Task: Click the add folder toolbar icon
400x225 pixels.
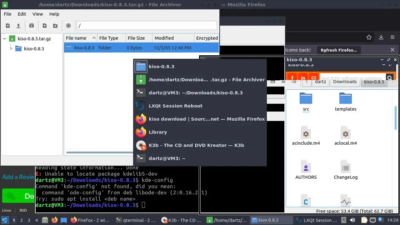Action: (55, 26)
